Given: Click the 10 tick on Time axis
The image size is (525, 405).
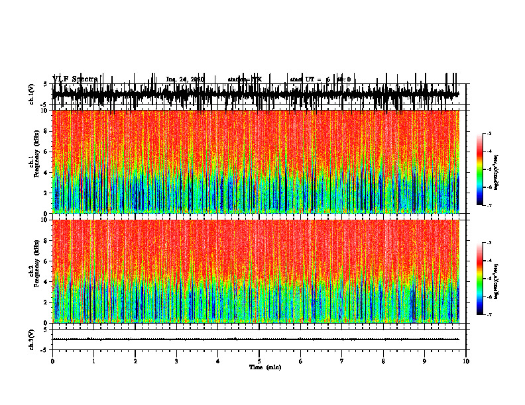Looking at the screenshot, I should click(466, 361).
